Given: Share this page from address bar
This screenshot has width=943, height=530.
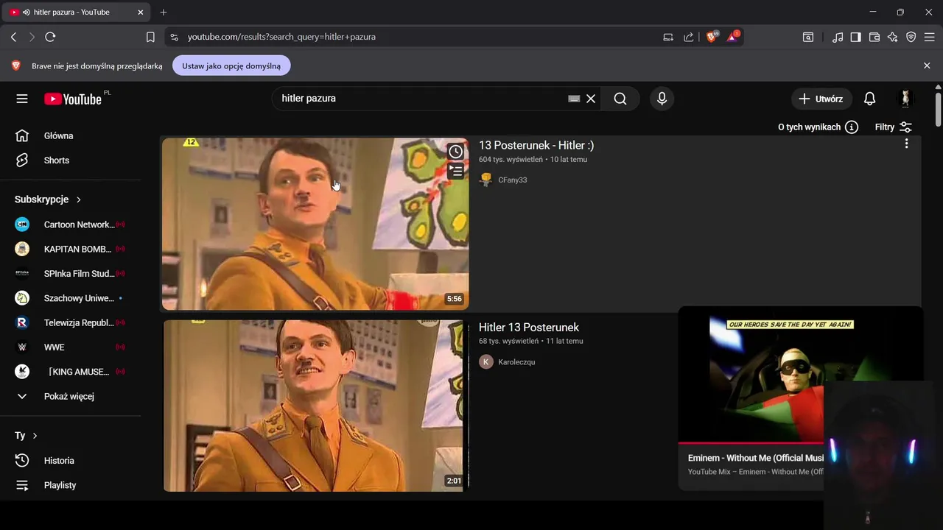Looking at the screenshot, I should click(689, 37).
